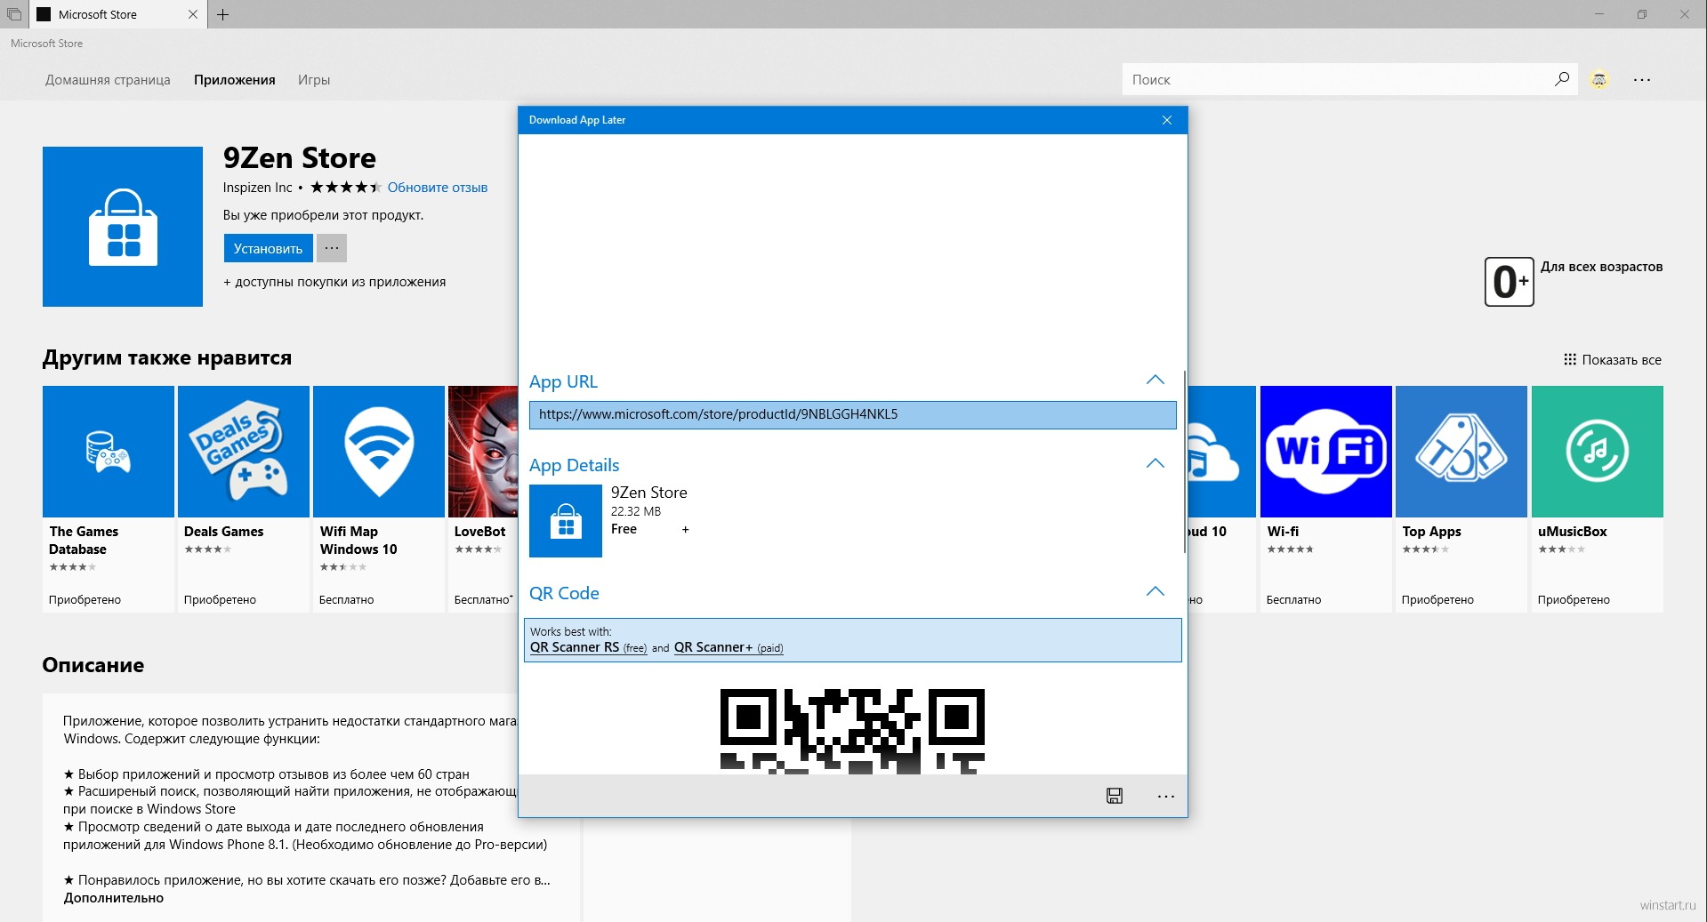Collapse the QR Code section
1707x922 pixels.
tap(1155, 592)
